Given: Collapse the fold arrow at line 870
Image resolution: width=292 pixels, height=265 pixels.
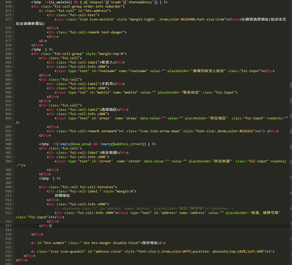Looking at the screenshot, I should [13, 7].
